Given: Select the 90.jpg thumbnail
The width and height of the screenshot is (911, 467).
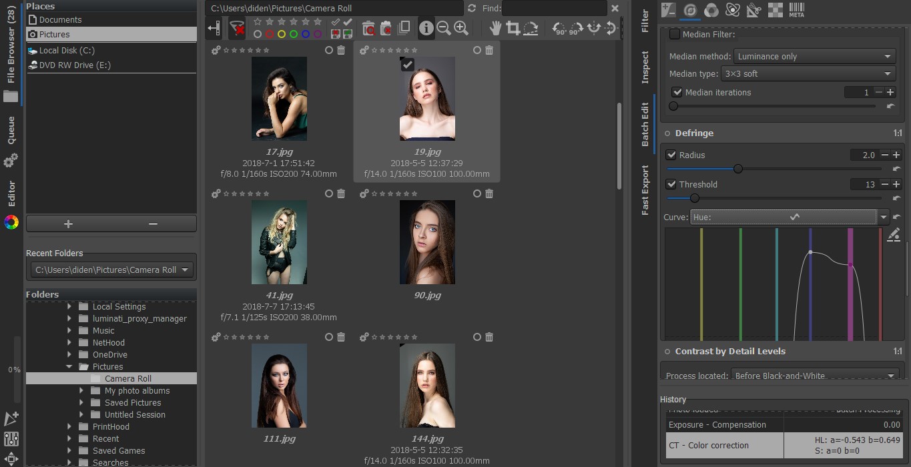Looking at the screenshot, I should click(x=427, y=242).
